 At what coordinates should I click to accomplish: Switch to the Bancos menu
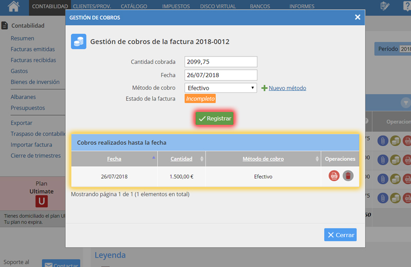pos(259,7)
